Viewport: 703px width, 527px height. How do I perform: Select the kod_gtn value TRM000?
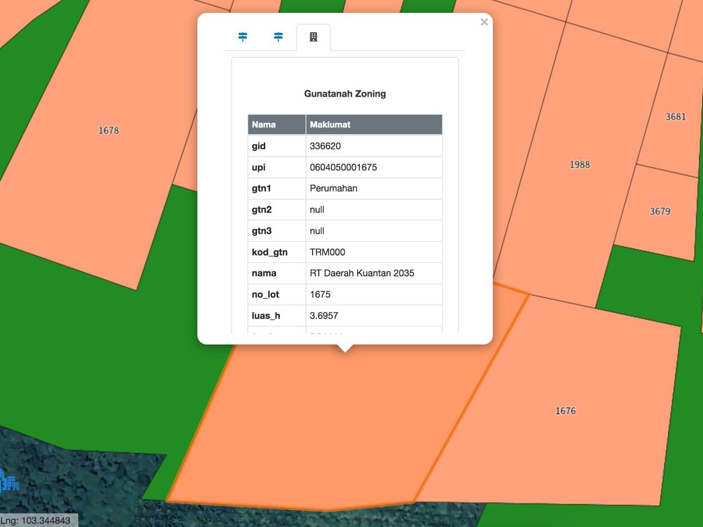click(x=327, y=252)
